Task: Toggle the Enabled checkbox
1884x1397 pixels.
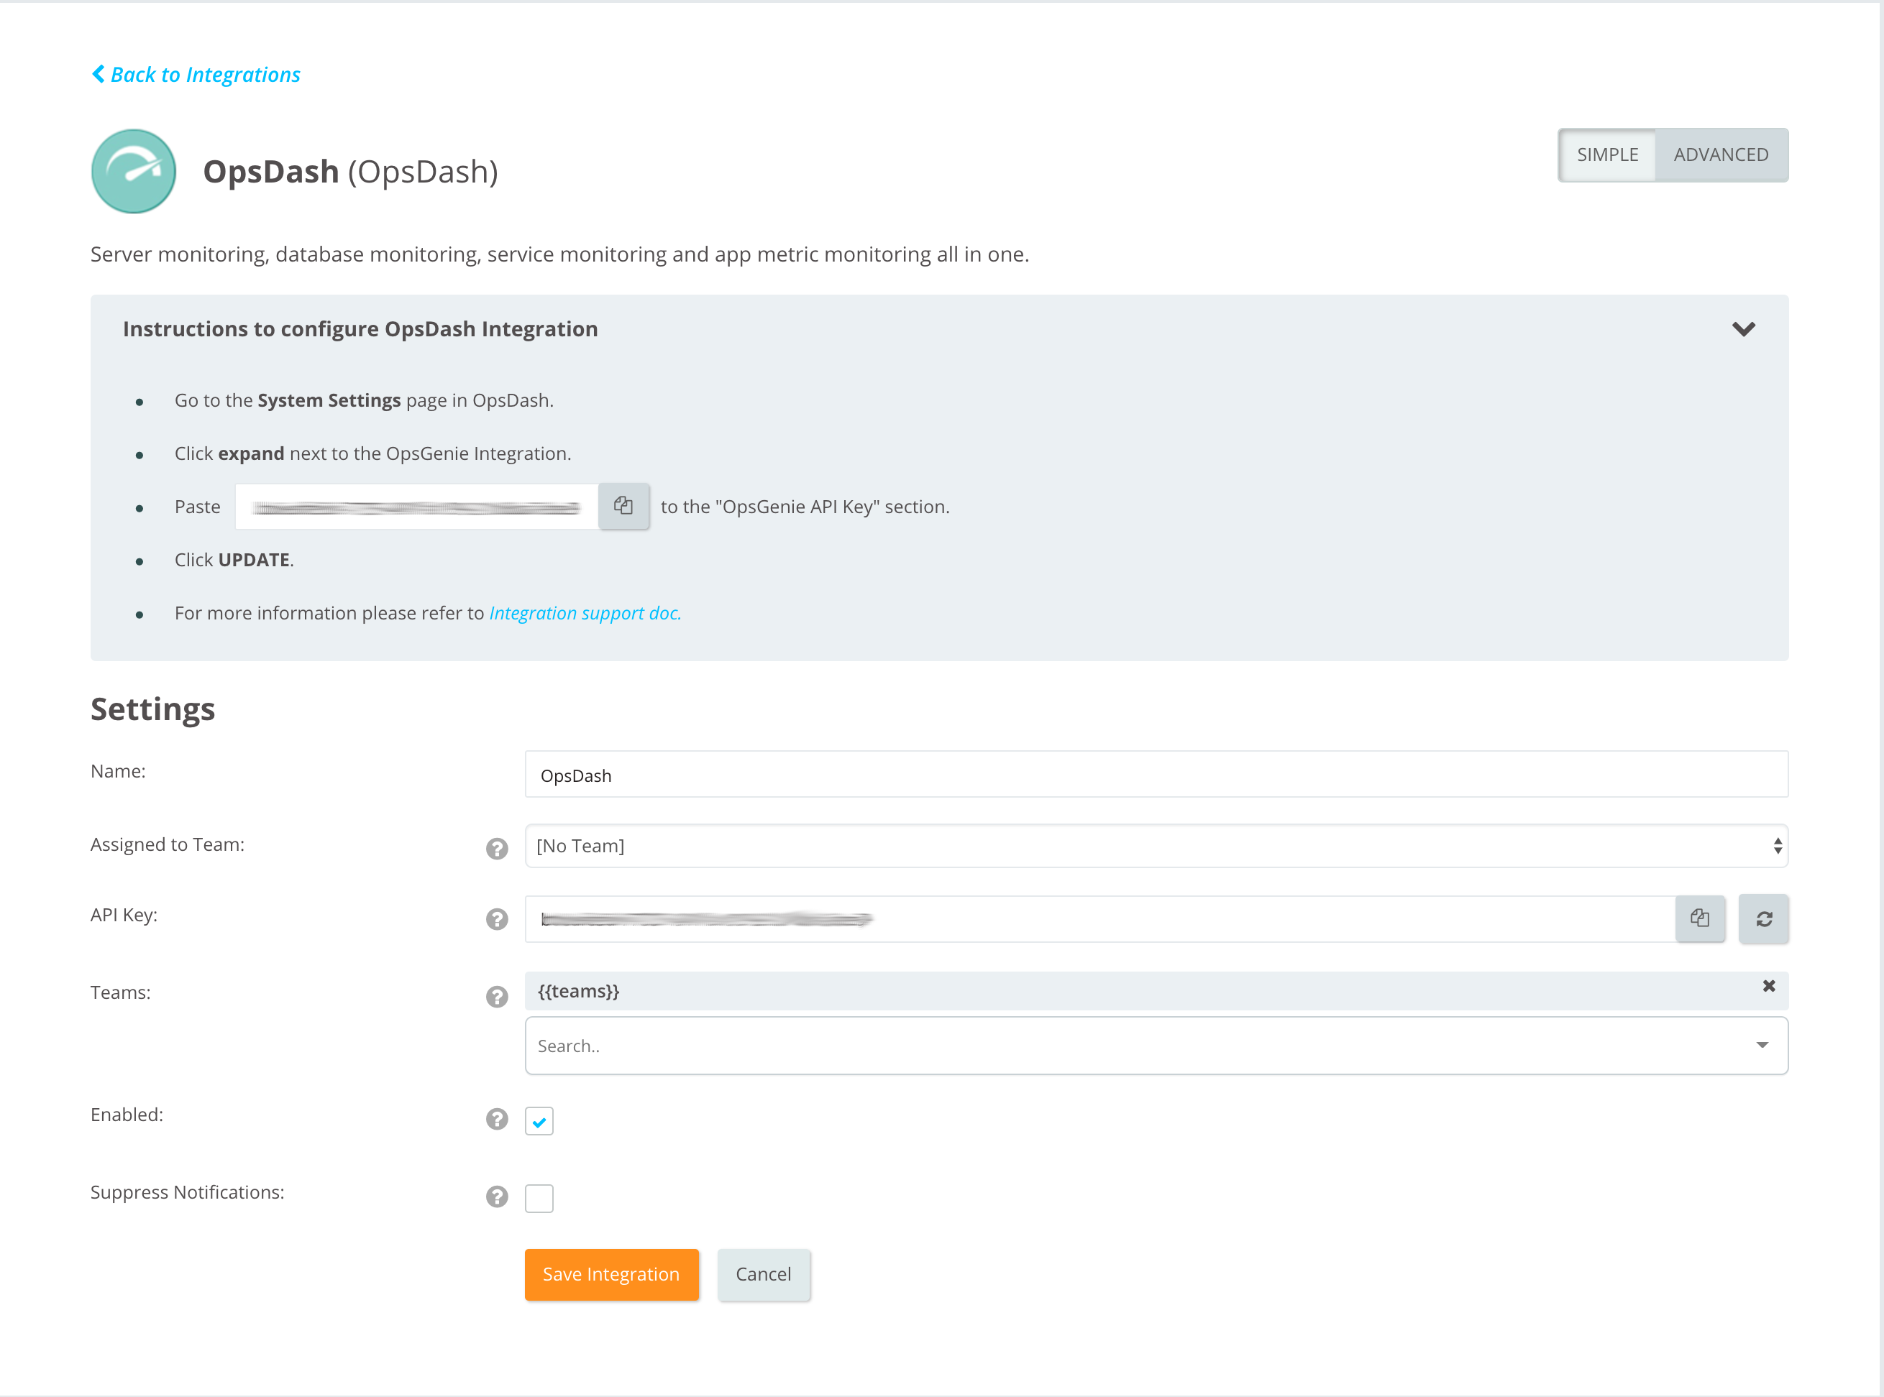Action: click(539, 1121)
